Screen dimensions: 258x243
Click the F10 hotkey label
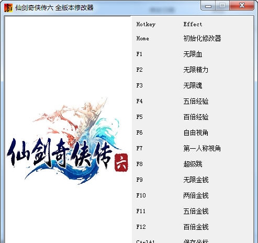tap(141, 195)
